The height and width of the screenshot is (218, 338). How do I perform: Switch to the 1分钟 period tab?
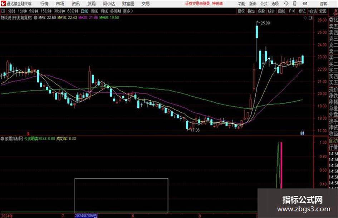[x=22, y=11]
